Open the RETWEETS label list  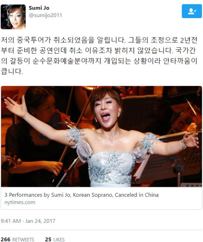(x=23, y=239)
